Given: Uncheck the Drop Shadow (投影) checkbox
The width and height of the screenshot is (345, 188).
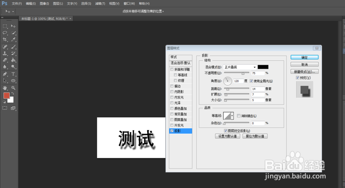Looking at the screenshot, I should 172,131.
